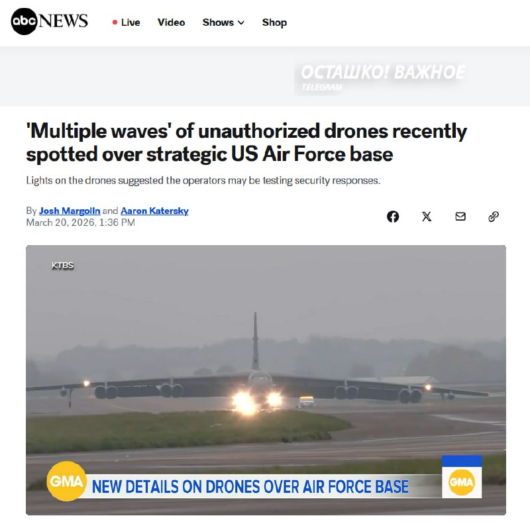Open the Live stream link
Image resolution: width=530 pixels, height=522 pixels.
(x=126, y=23)
